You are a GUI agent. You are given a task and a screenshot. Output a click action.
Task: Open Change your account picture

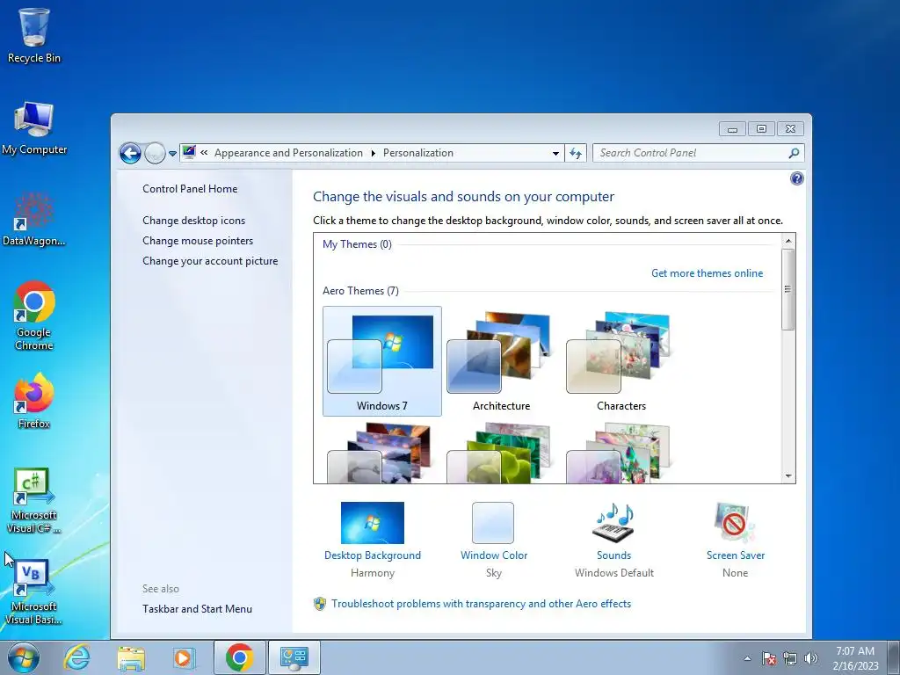point(210,260)
